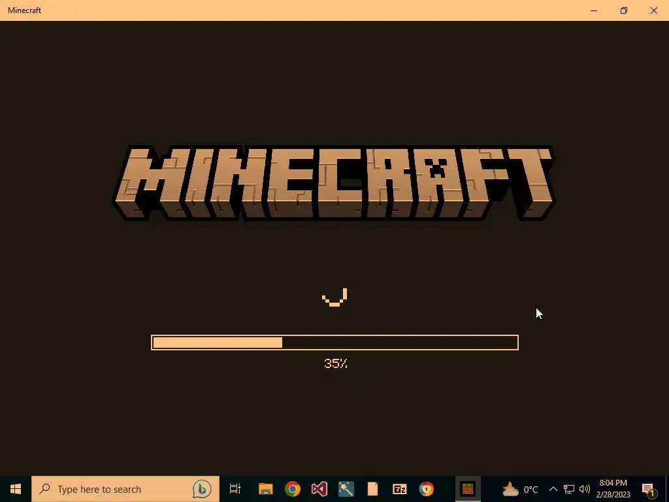Image resolution: width=669 pixels, height=502 pixels.
Task: Open Task View from taskbar
Action: pyautogui.click(x=235, y=489)
